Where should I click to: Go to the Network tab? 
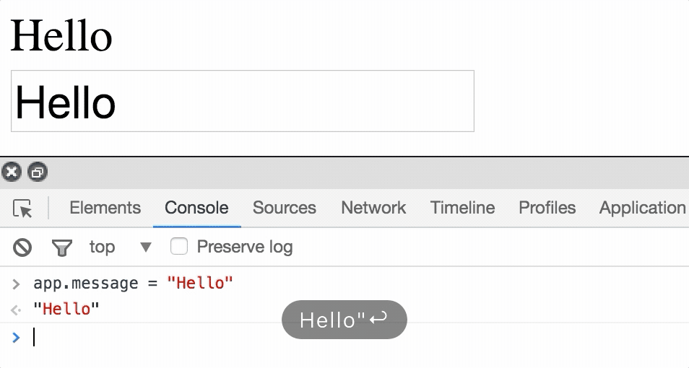(x=373, y=208)
